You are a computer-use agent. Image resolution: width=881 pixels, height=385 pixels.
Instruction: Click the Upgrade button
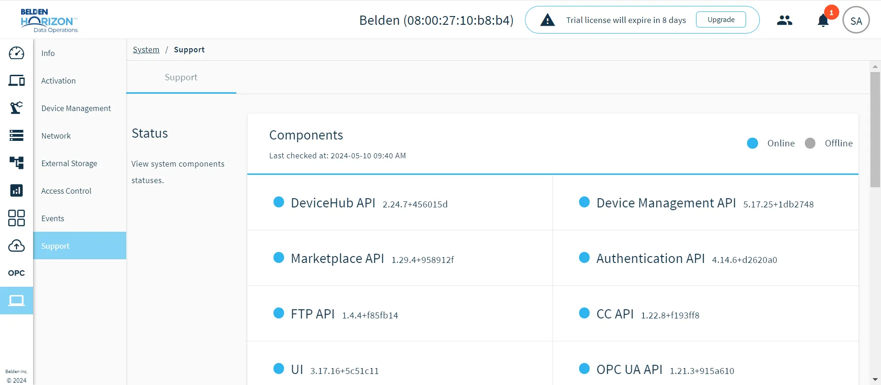(x=721, y=20)
